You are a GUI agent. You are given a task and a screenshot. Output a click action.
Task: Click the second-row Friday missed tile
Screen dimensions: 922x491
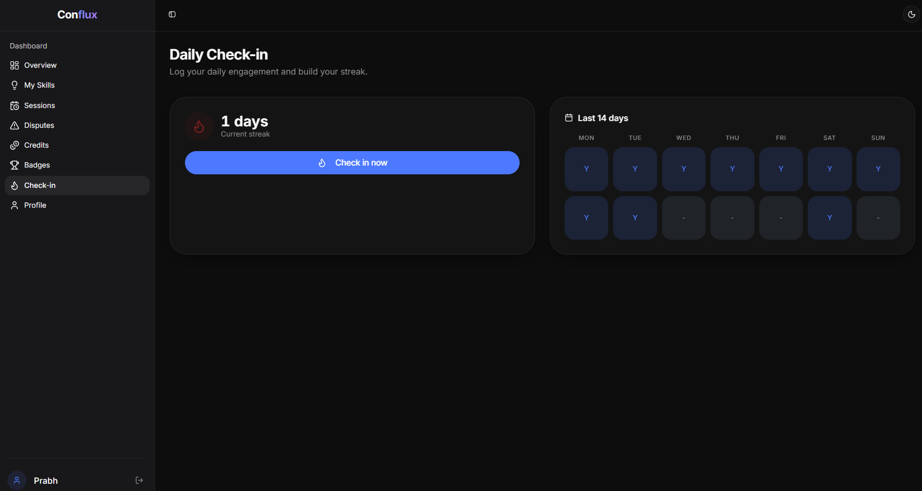click(781, 218)
